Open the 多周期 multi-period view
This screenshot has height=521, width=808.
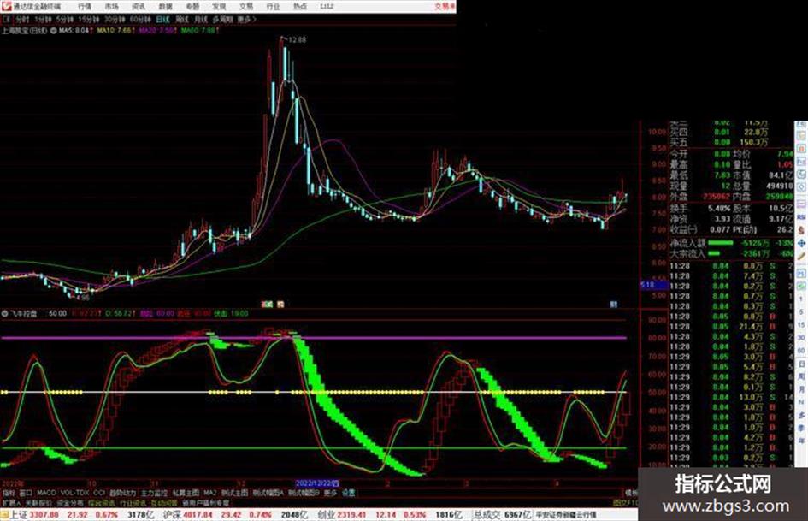222,20
